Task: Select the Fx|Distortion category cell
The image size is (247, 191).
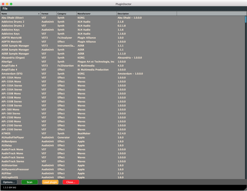Action: click(x=65, y=66)
